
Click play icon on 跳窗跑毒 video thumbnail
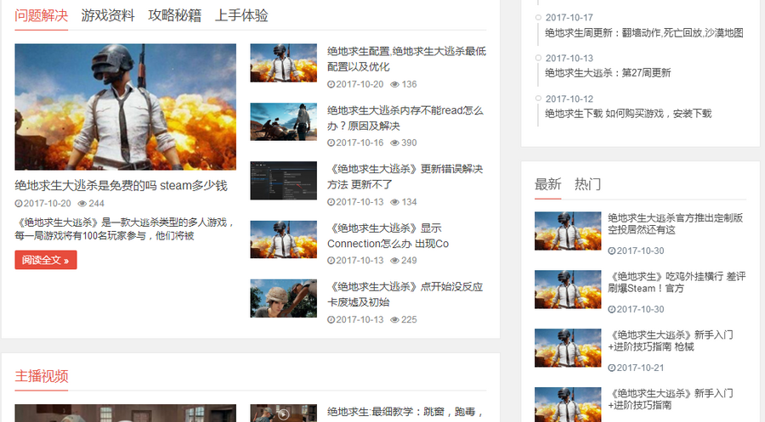(283, 414)
